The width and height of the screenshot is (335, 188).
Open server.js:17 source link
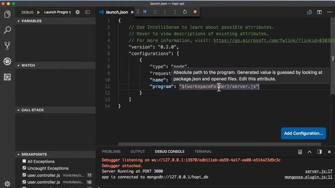tap(319, 171)
